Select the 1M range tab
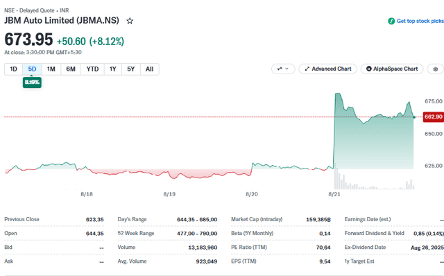Image resolution: width=444 pixels, height=276 pixels. tap(51, 69)
